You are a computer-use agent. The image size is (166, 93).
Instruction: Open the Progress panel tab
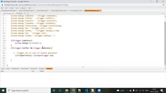coord(42,69)
